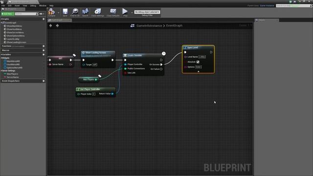Edit the Level Name field on Open Level
The height and width of the screenshot is (176, 313).
[x=202, y=57]
